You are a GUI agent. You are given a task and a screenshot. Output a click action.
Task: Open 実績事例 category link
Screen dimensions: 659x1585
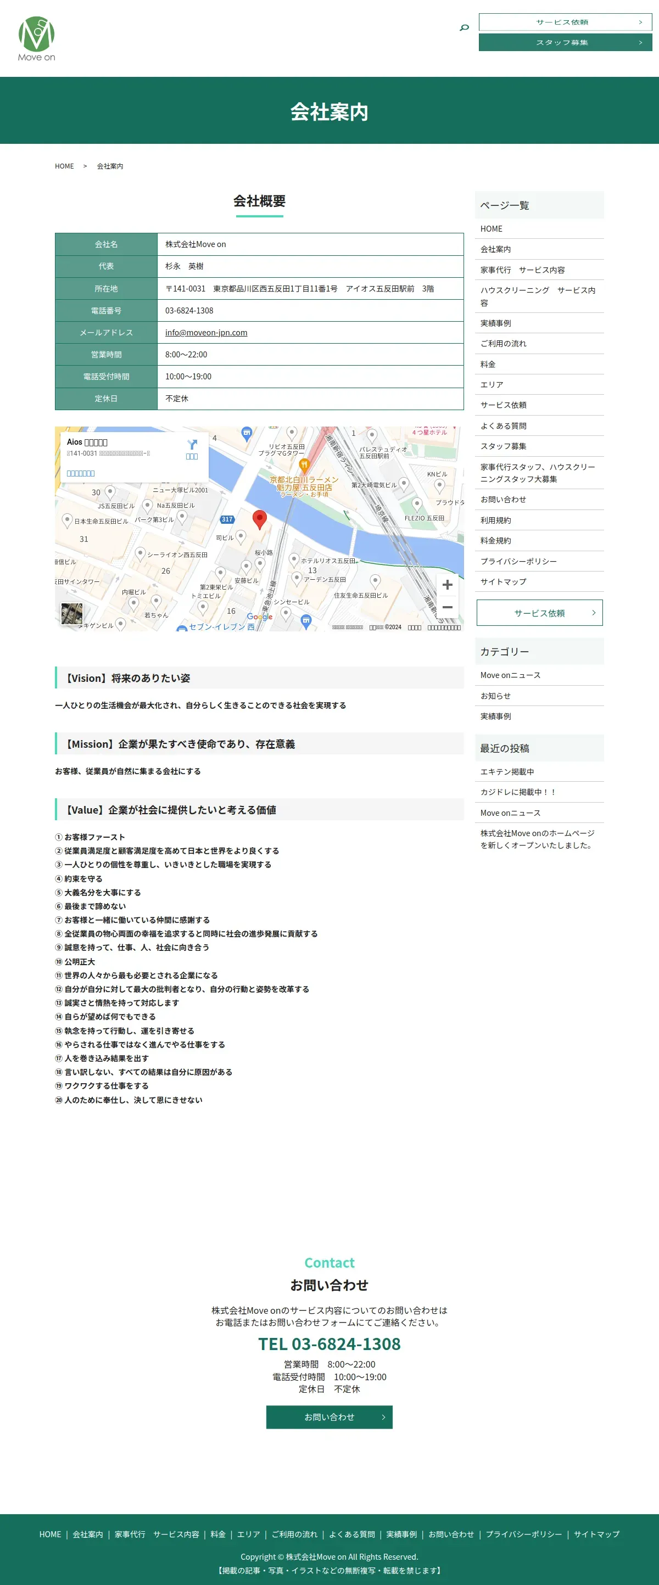pyautogui.click(x=540, y=716)
